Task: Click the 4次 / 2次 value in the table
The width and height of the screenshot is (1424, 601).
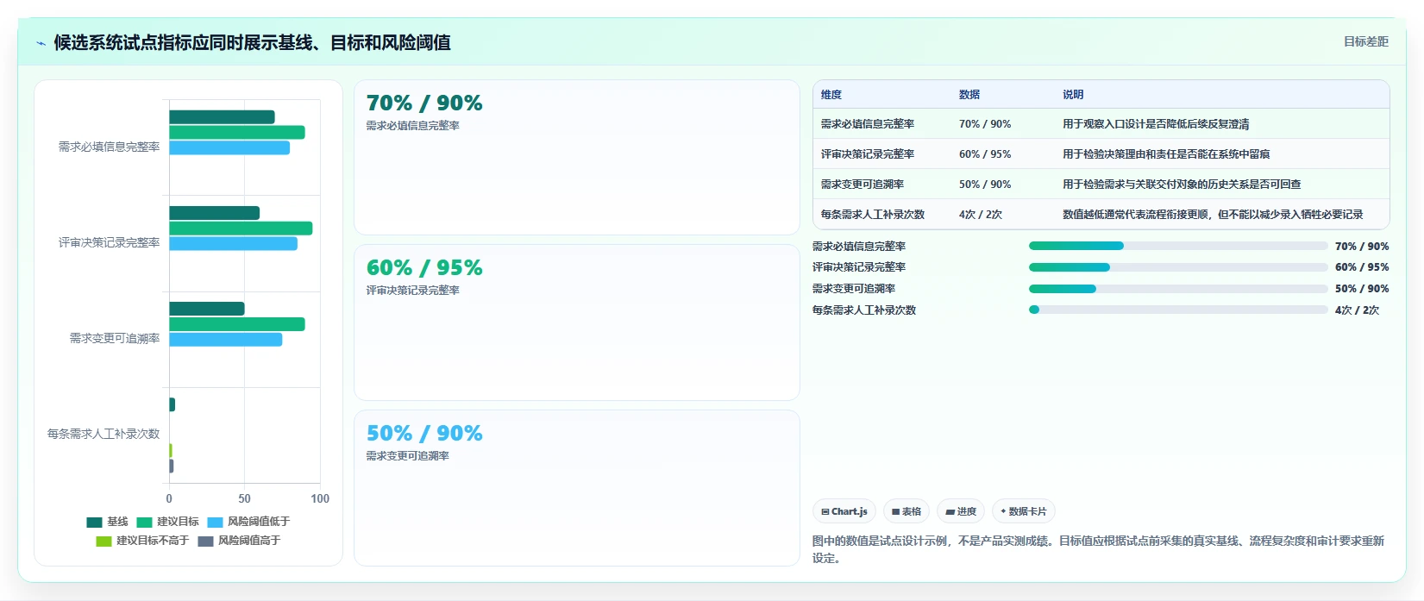Action: click(x=981, y=215)
